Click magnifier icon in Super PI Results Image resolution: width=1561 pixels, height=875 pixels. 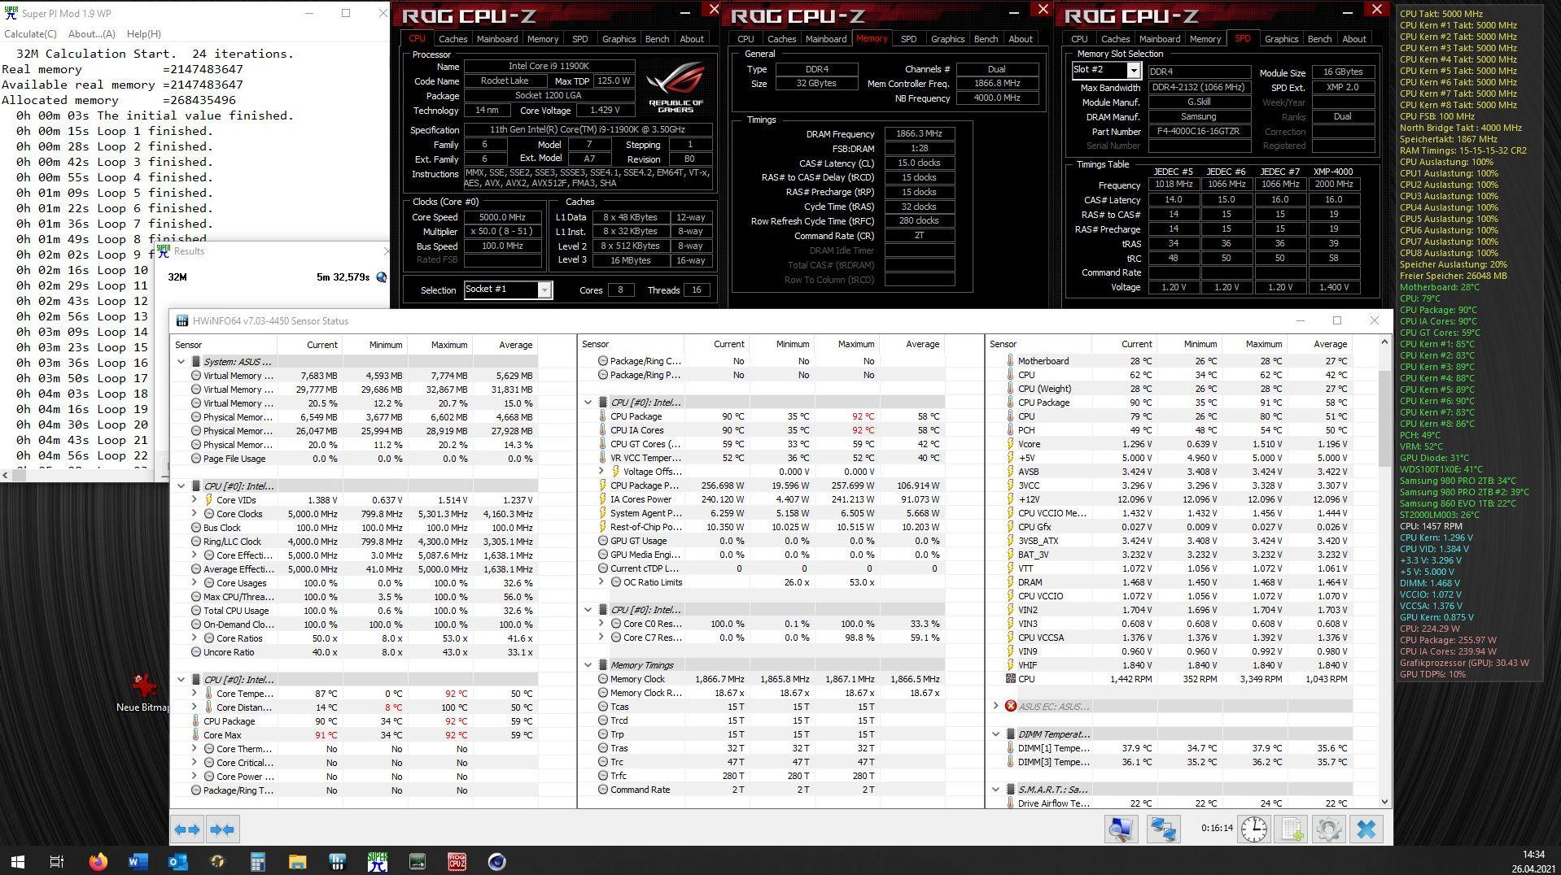(381, 277)
